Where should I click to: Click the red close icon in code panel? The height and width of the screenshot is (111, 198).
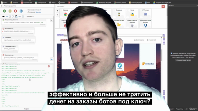pyautogui.click(x=49, y=66)
